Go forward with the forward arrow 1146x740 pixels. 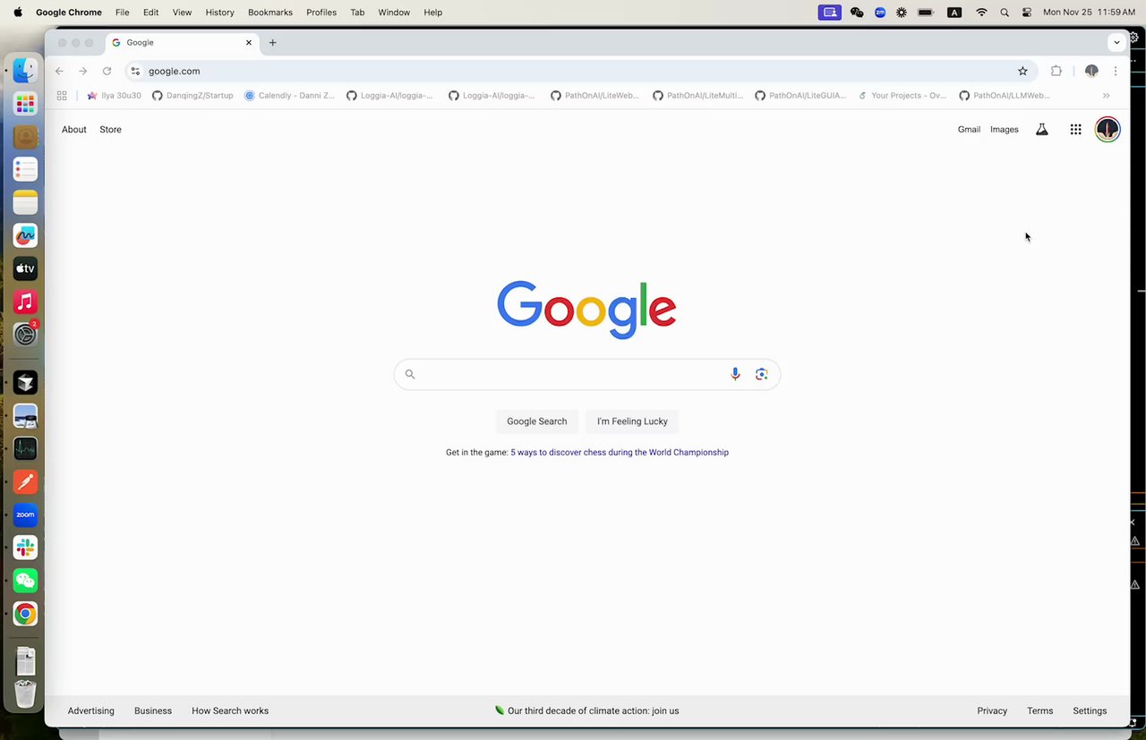click(83, 71)
